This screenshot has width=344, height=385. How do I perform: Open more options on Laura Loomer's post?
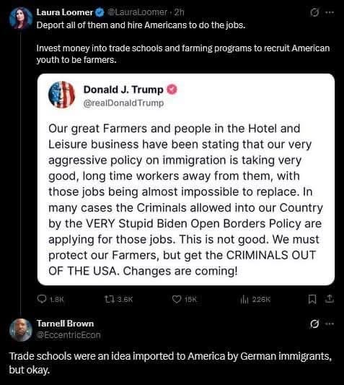pyautogui.click(x=330, y=12)
